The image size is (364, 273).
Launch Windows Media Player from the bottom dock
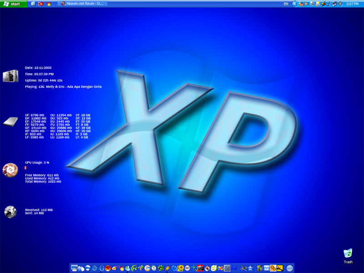pyautogui.click(x=147, y=268)
